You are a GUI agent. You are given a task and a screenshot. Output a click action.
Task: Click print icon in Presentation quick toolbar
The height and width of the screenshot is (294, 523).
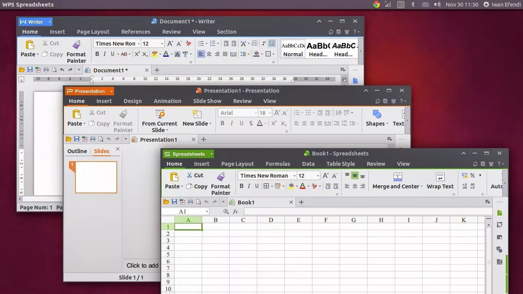click(93, 139)
